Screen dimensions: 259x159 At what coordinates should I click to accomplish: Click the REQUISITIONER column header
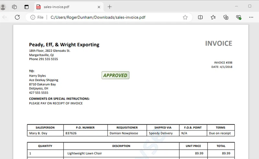(127, 128)
